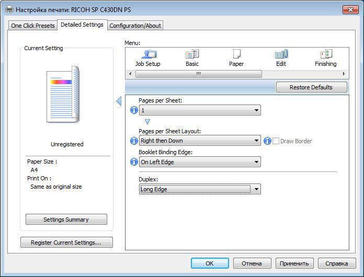Screen dimensions: 364x277
Task: Open the Duplex dropdown
Action: [200, 189]
